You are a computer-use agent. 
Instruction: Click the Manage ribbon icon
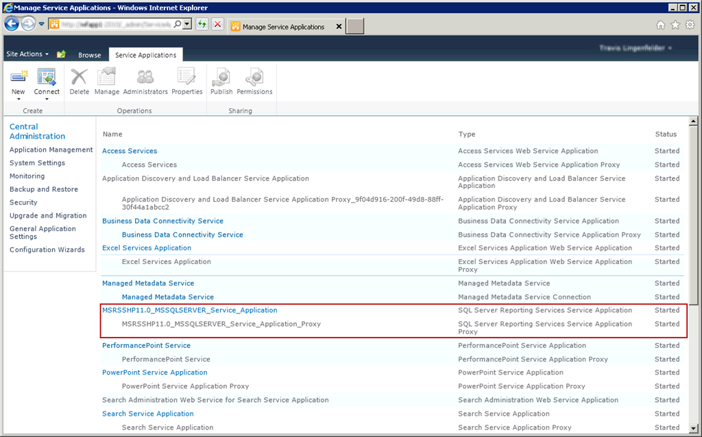pyautogui.click(x=106, y=77)
